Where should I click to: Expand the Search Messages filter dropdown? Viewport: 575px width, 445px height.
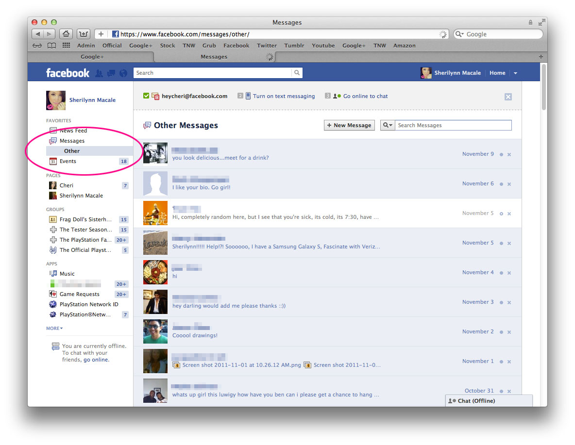coord(388,125)
